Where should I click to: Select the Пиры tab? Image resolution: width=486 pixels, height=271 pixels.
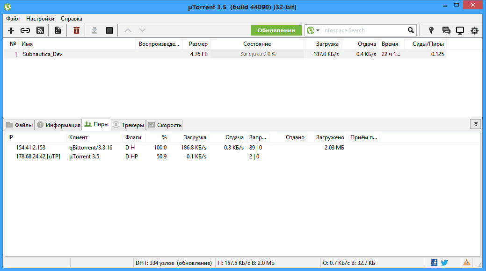pyautogui.click(x=96, y=124)
